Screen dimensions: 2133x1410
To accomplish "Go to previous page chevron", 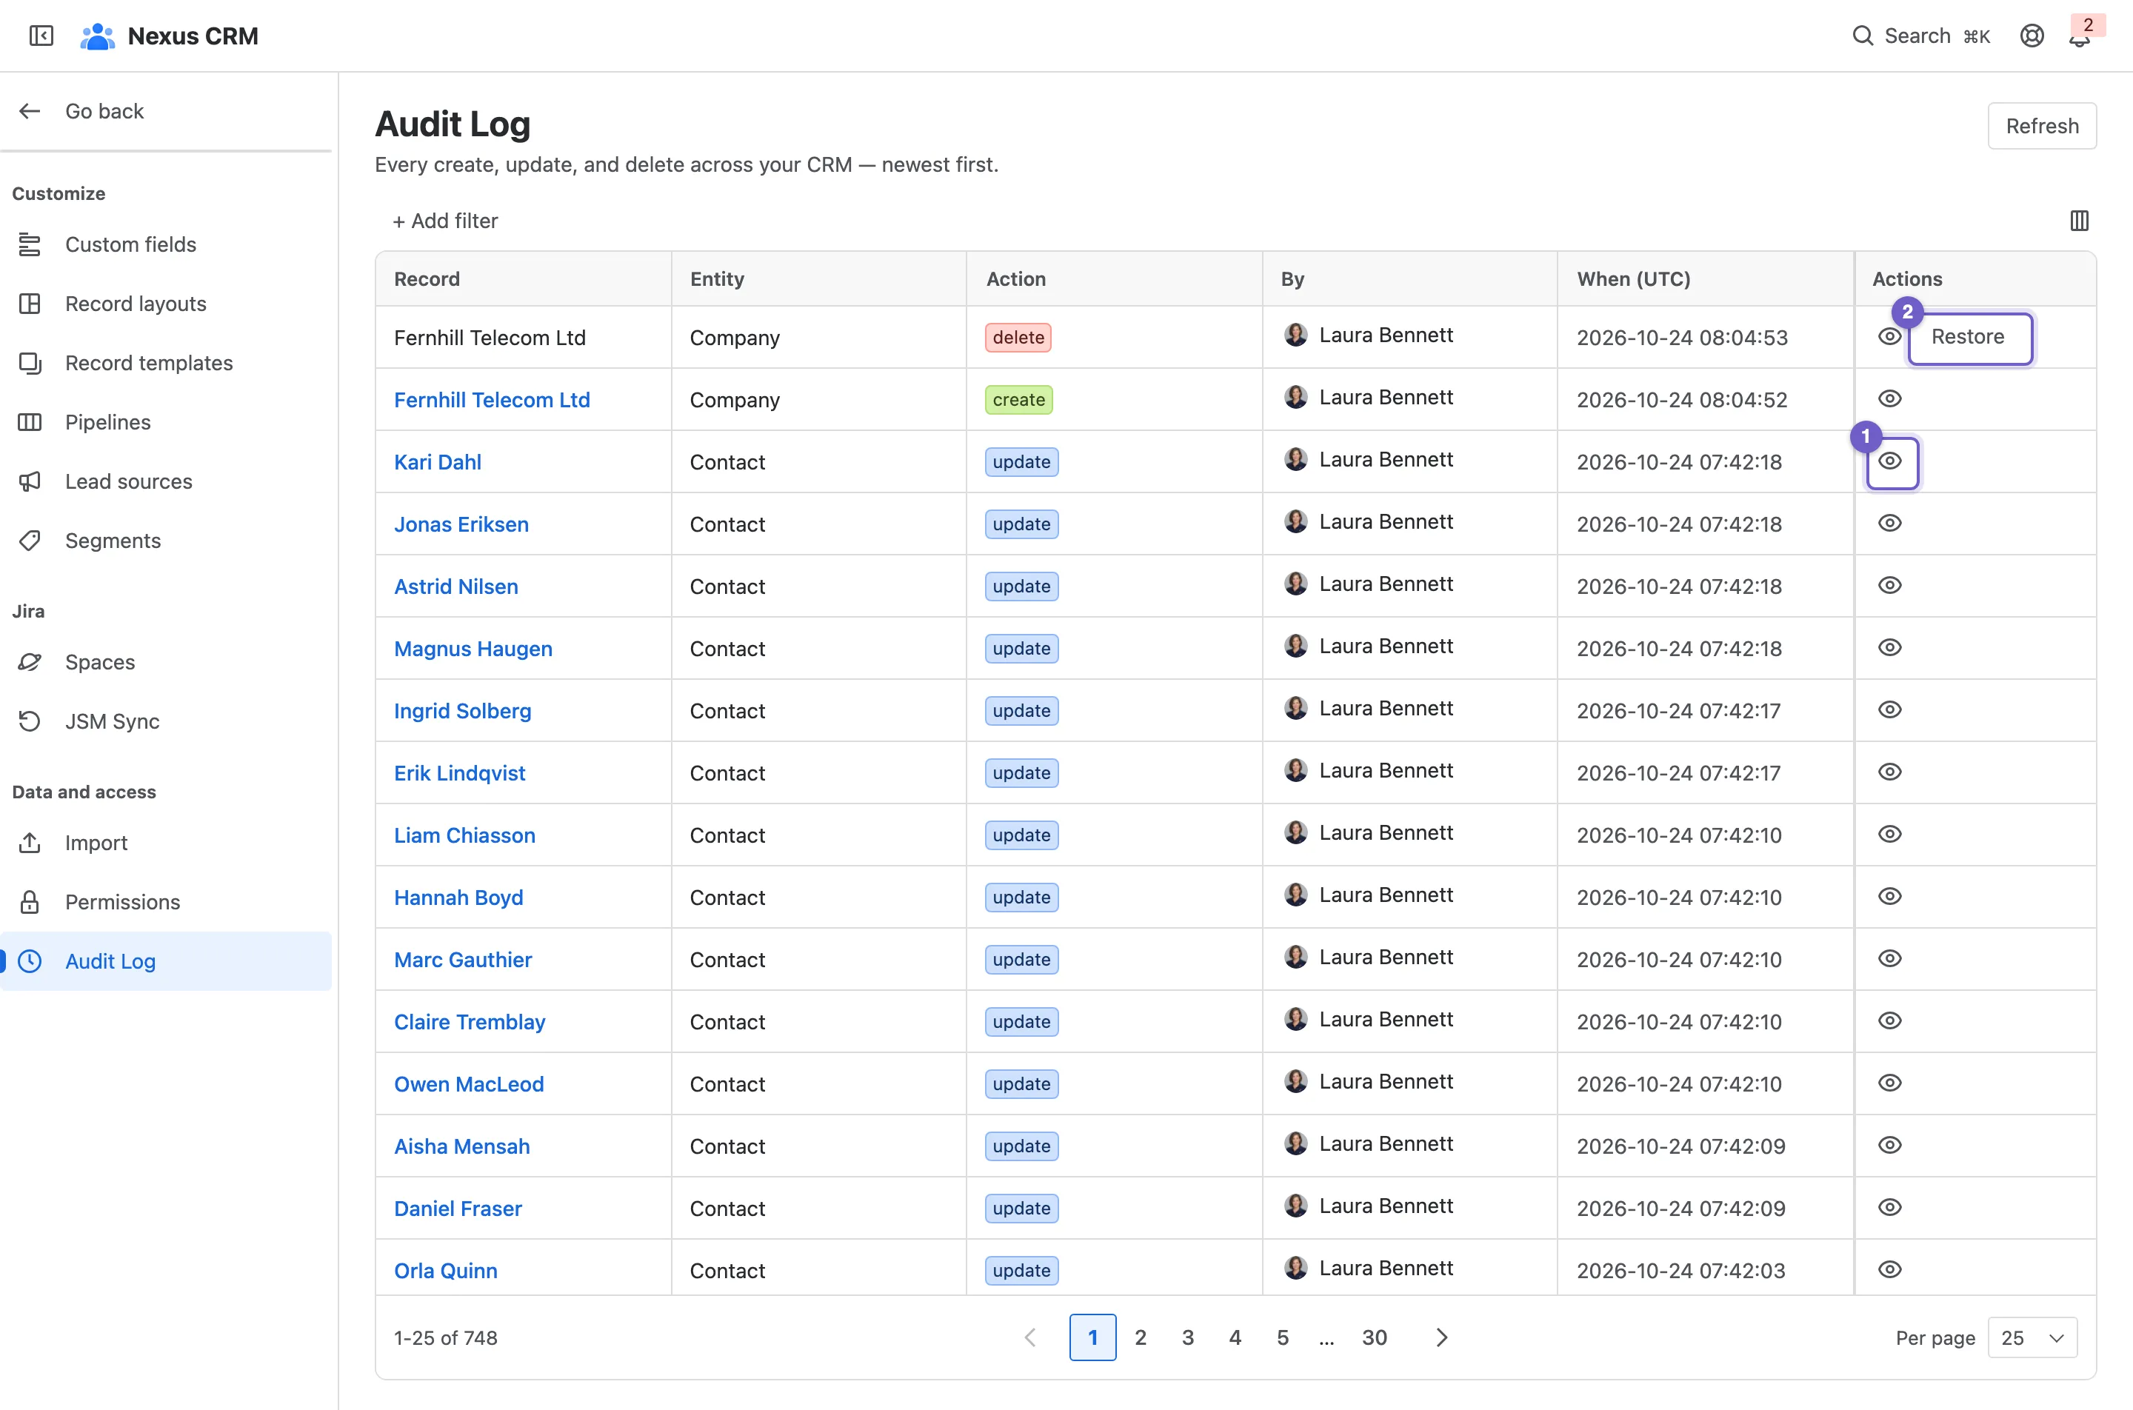I will (1030, 1338).
